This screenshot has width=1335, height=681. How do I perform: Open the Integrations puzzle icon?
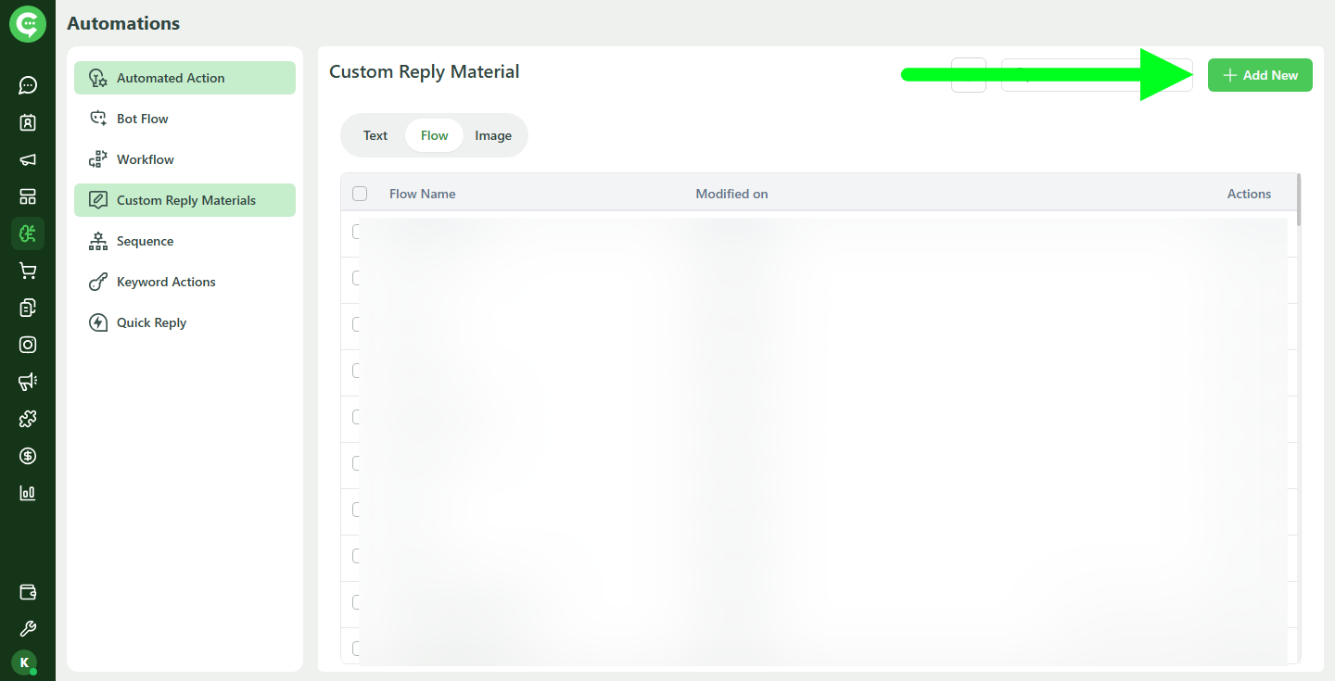point(28,419)
